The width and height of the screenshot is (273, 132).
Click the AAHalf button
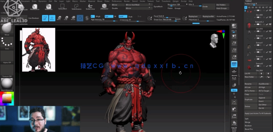pyautogui.click(x=234, y=57)
